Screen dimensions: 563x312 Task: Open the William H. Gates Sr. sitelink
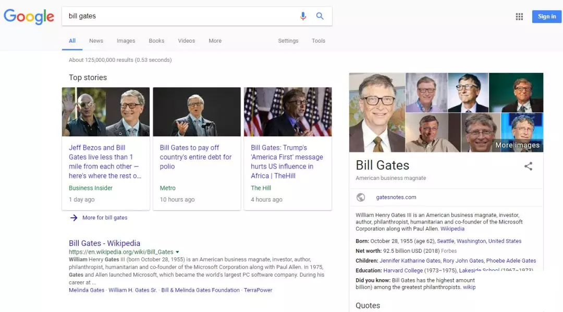coord(132,290)
